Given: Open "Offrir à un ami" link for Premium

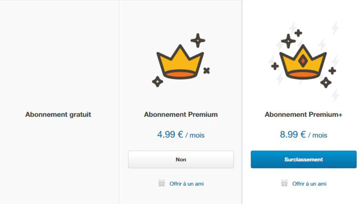Looking at the screenshot, I should tap(186, 183).
